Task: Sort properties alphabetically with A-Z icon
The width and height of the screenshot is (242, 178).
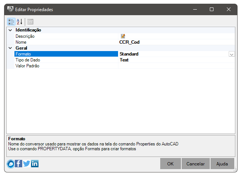Action: point(20,21)
